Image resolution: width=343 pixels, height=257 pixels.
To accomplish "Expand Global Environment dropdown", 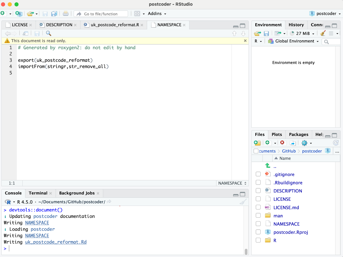I will tap(293, 41).
